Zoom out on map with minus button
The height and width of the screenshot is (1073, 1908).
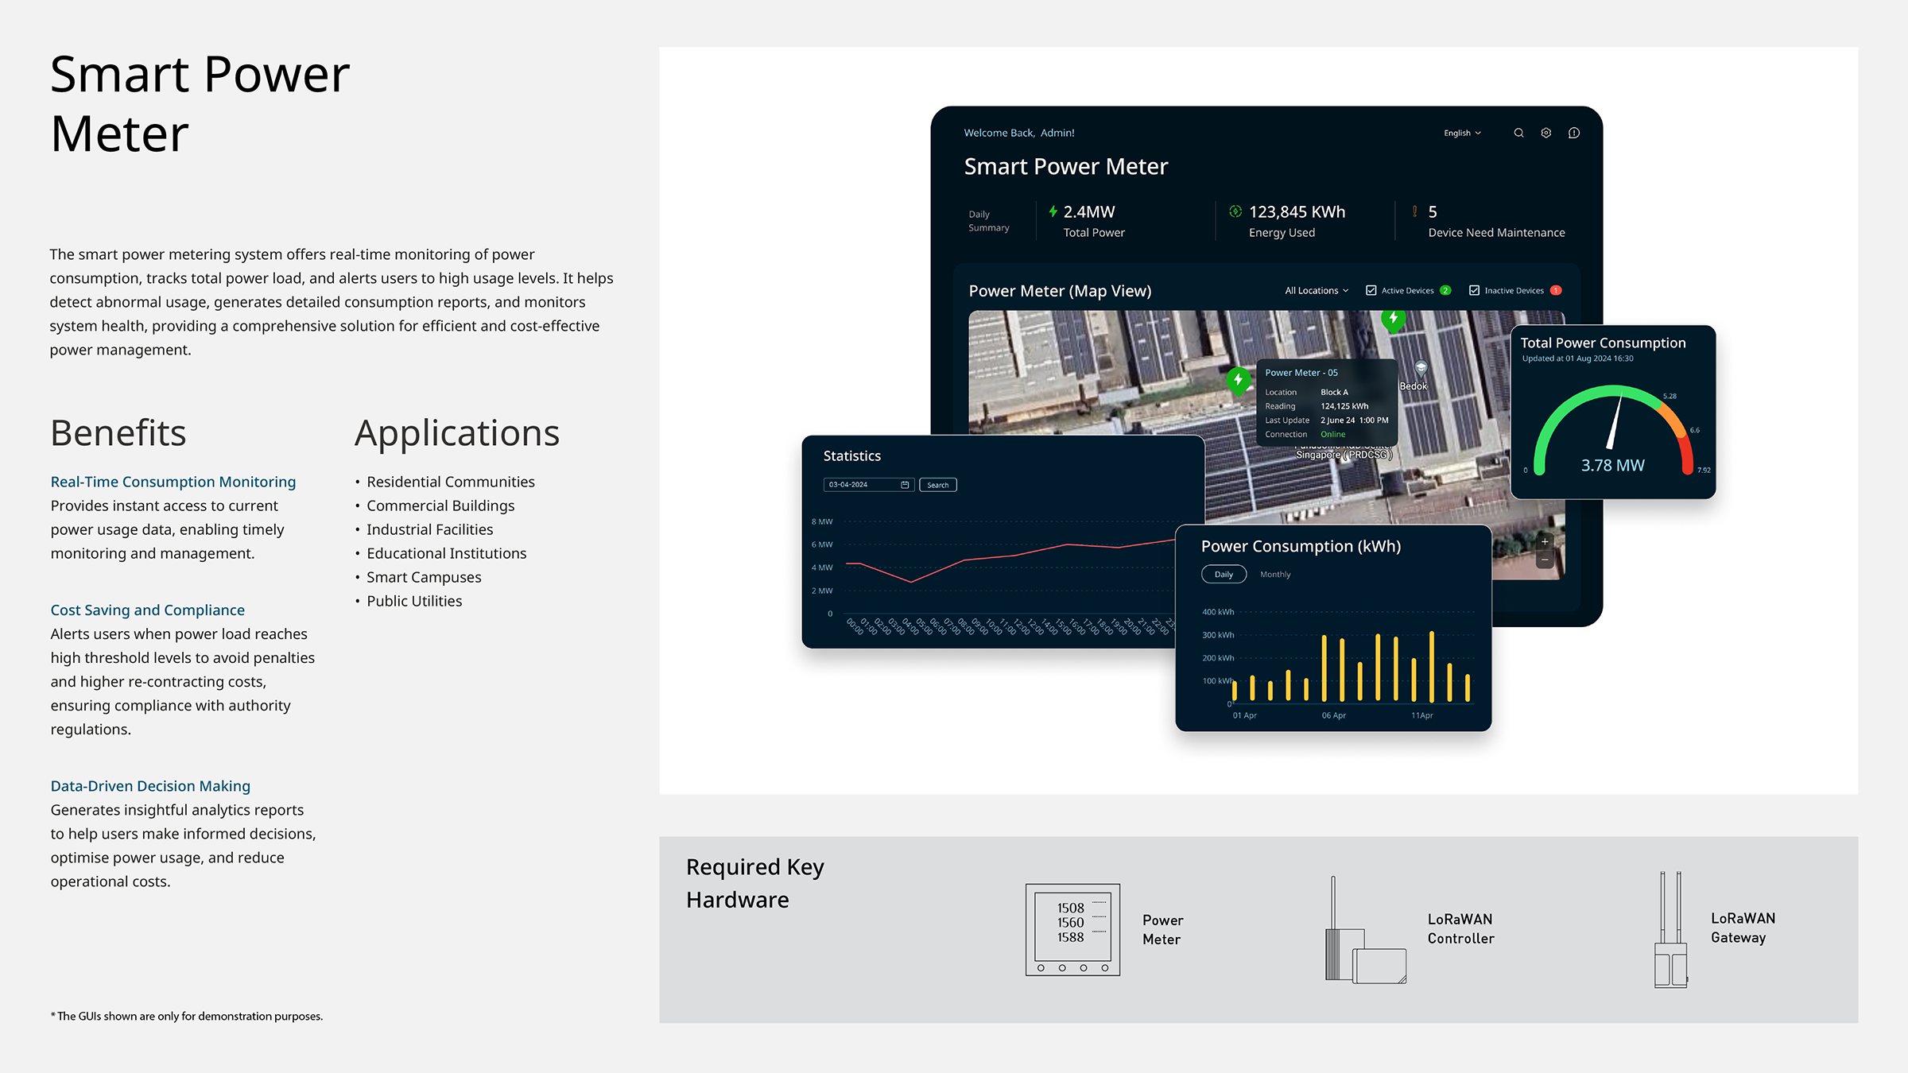1545,560
